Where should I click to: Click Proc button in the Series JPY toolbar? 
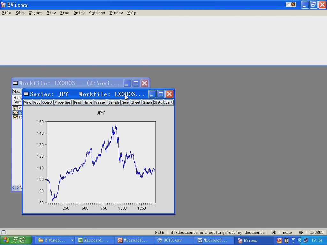point(37,102)
